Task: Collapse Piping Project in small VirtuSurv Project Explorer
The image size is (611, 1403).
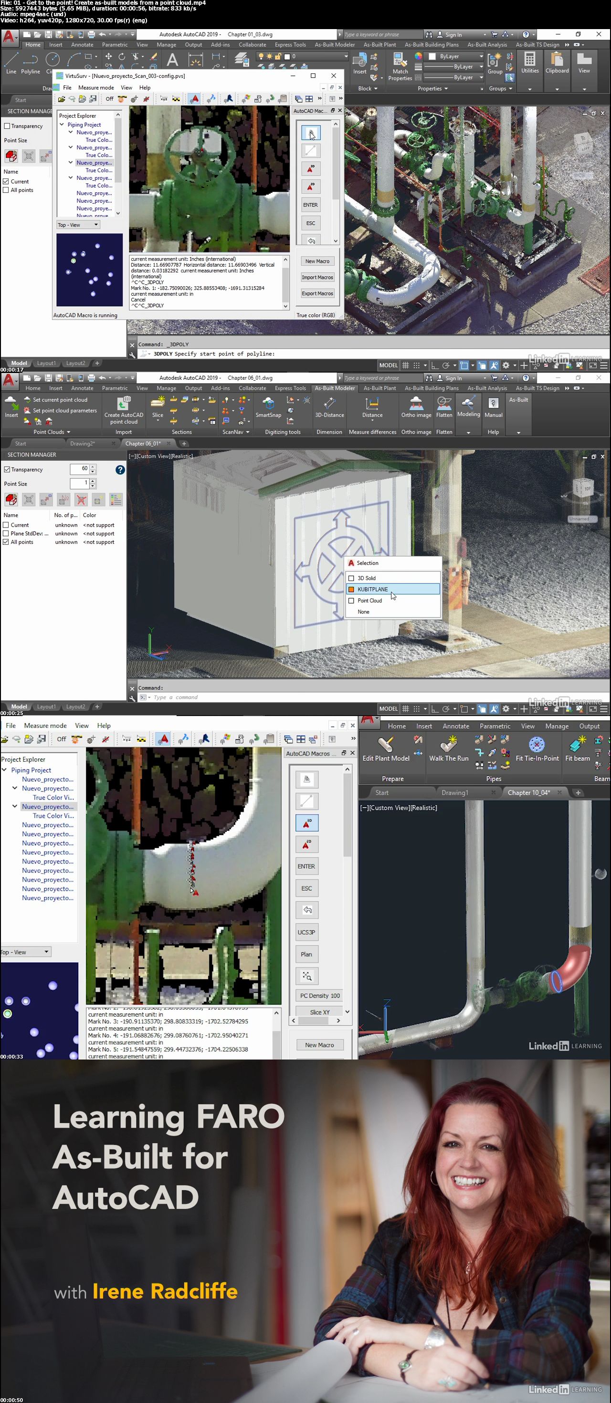Action: [x=62, y=125]
